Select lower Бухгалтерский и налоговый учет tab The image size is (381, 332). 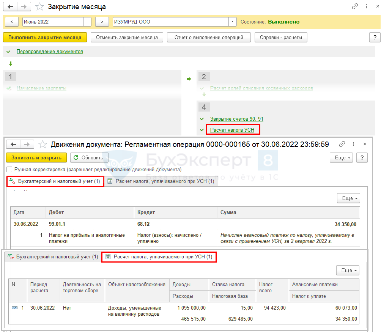tap(54, 257)
